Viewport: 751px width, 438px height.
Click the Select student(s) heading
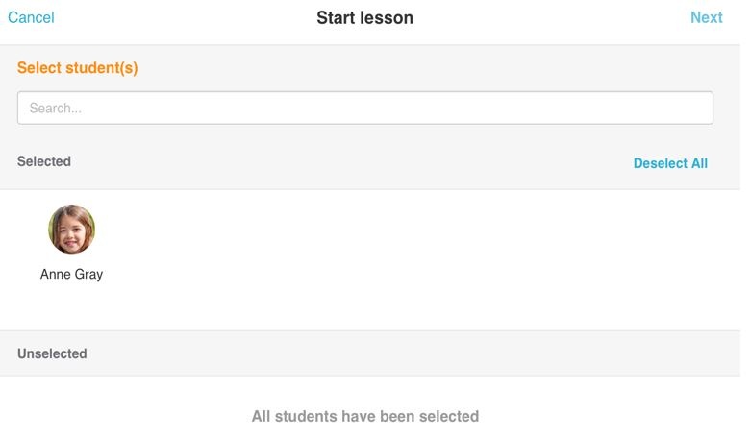coord(78,68)
